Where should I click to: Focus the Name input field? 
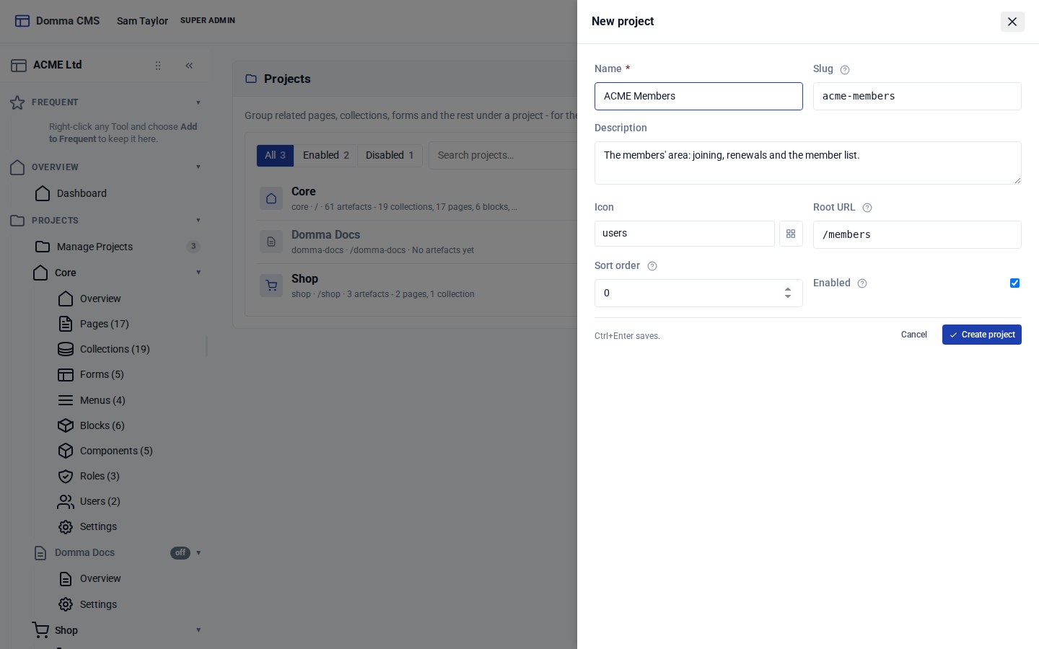coord(698,96)
